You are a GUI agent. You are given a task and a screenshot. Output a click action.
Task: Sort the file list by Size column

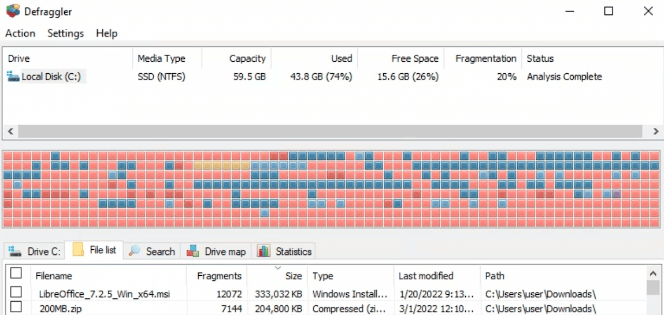(x=293, y=276)
